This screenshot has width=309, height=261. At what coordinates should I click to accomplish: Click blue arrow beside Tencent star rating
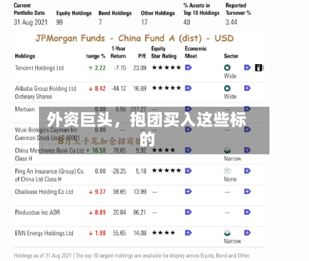(x=188, y=67)
